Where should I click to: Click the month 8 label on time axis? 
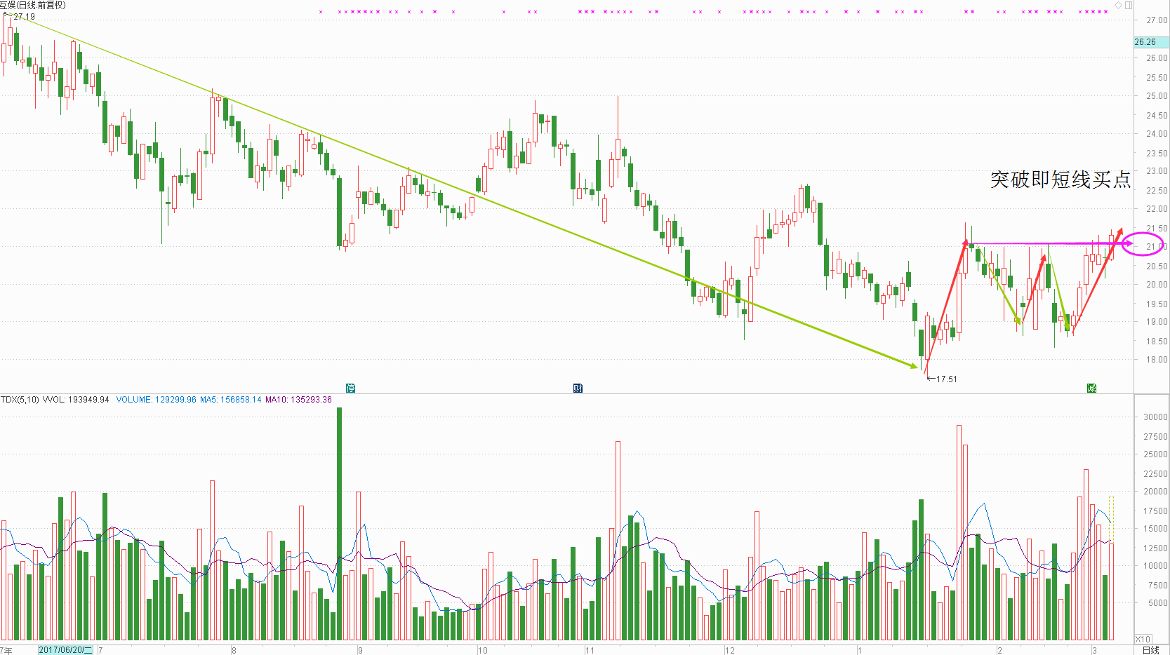point(234,650)
